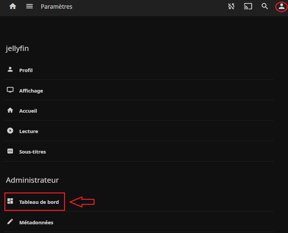Click the Cast to device icon
288x233 pixels.
(x=248, y=6)
